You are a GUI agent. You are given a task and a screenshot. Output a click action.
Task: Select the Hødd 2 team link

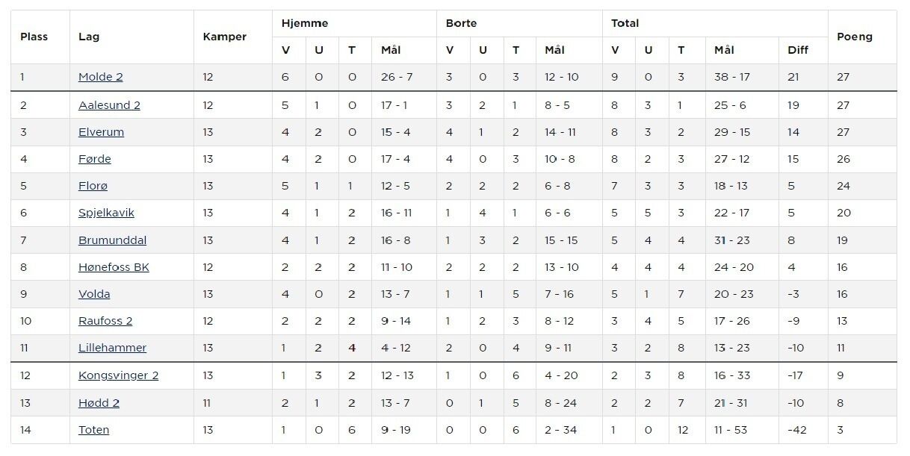(99, 403)
